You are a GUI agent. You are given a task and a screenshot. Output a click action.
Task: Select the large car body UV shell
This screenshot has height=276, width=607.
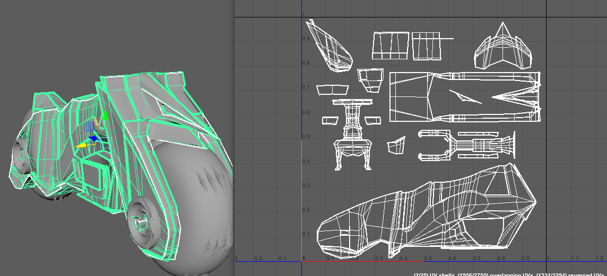[426, 211]
